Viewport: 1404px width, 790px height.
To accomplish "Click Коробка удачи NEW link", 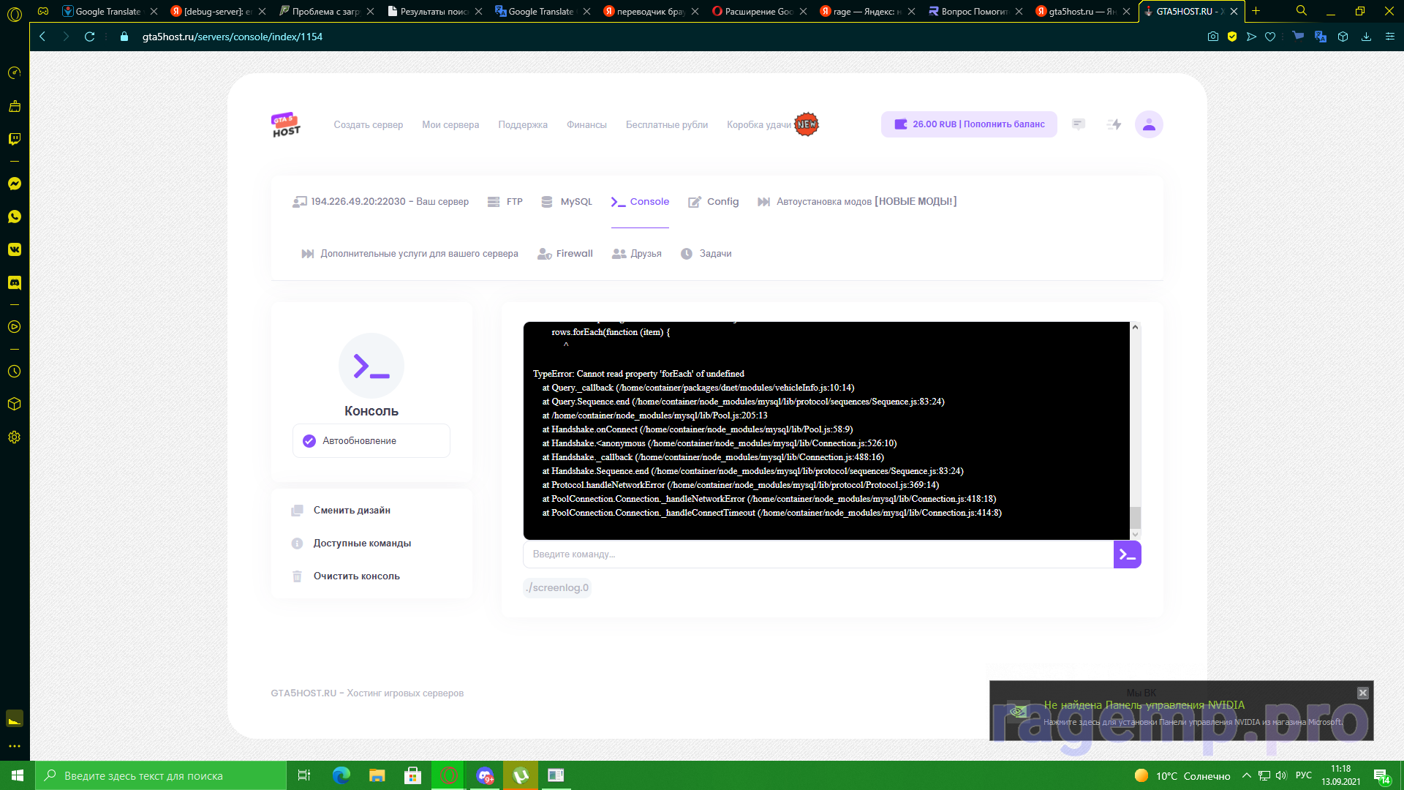I will (x=772, y=125).
